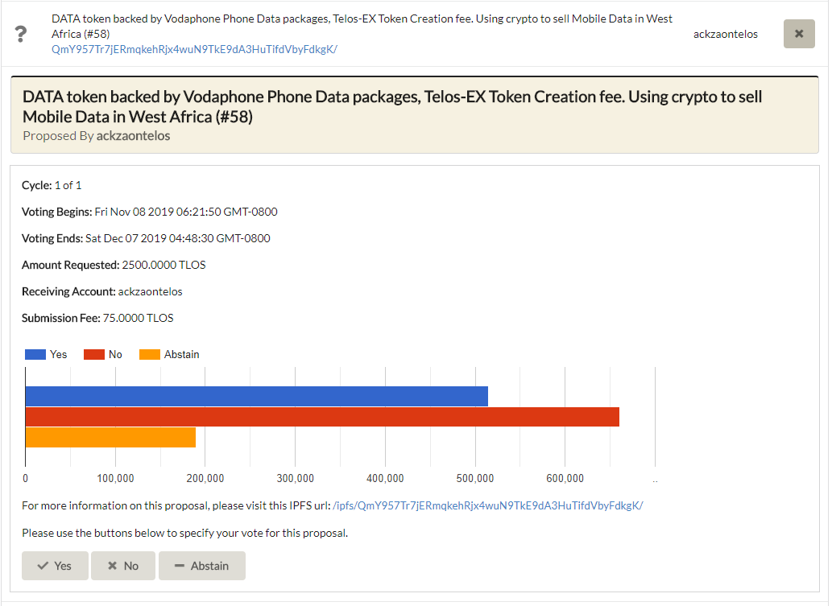
Task: Click the red No votes bar
Action: pyautogui.click(x=322, y=417)
